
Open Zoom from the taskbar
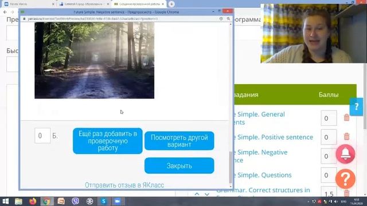coord(118,201)
